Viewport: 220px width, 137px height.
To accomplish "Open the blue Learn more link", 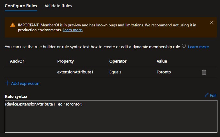I will [x=198, y=47].
